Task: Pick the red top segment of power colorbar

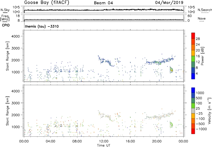Action: coord(193,36)
